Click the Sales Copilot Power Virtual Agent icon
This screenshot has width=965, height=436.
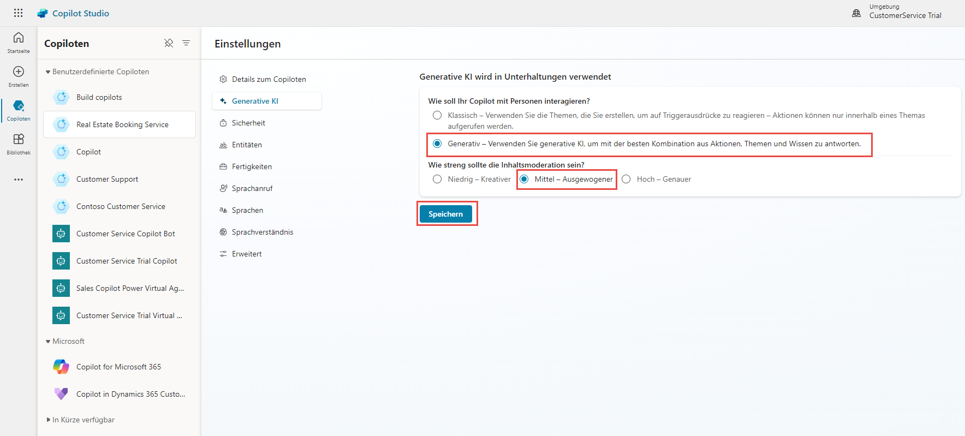61,288
